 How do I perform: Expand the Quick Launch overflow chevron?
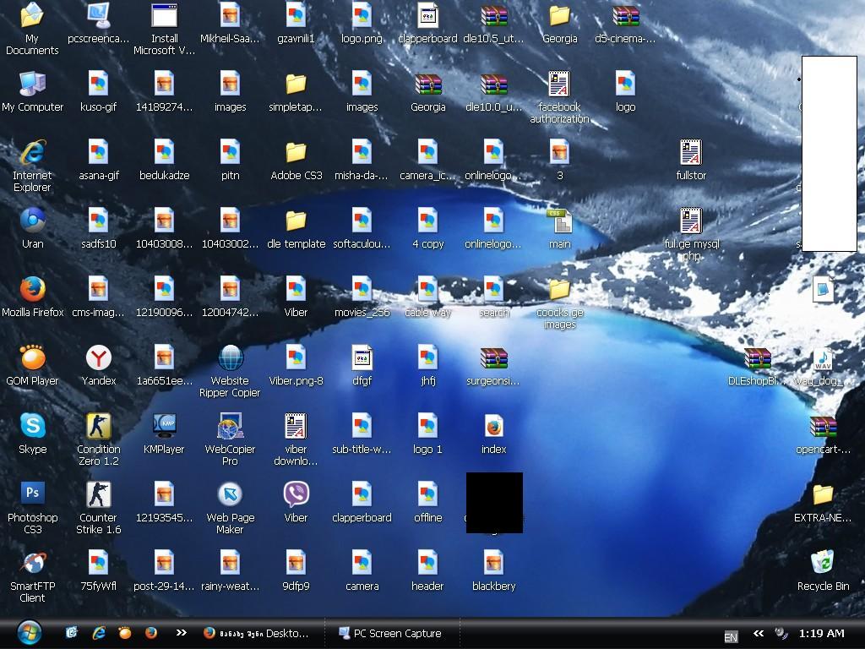pyautogui.click(x=181, y=632)
